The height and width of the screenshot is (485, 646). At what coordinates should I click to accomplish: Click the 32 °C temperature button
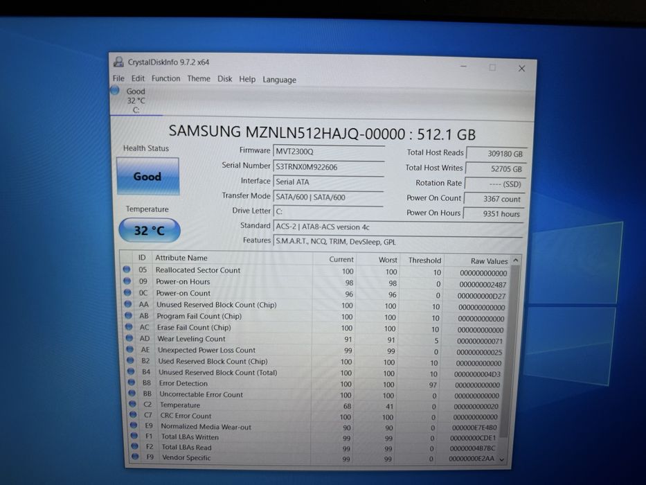point(150,230)
